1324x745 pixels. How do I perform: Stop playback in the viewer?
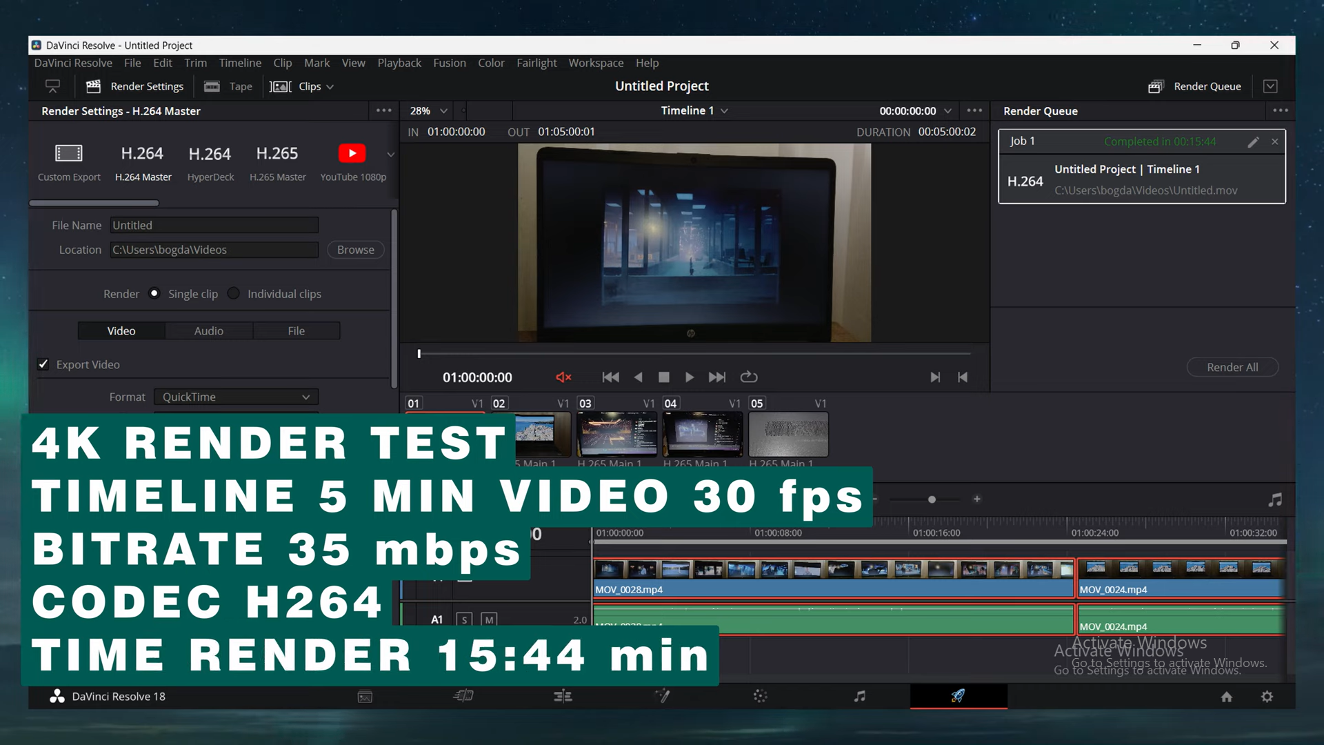663,377
